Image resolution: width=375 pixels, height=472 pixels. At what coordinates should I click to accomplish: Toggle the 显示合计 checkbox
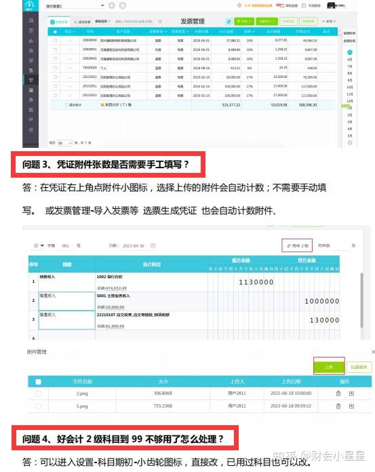pos(67,105)
